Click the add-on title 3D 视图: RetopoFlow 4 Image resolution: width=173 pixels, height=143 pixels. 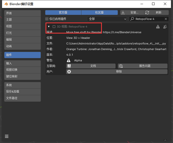point(72,27)
